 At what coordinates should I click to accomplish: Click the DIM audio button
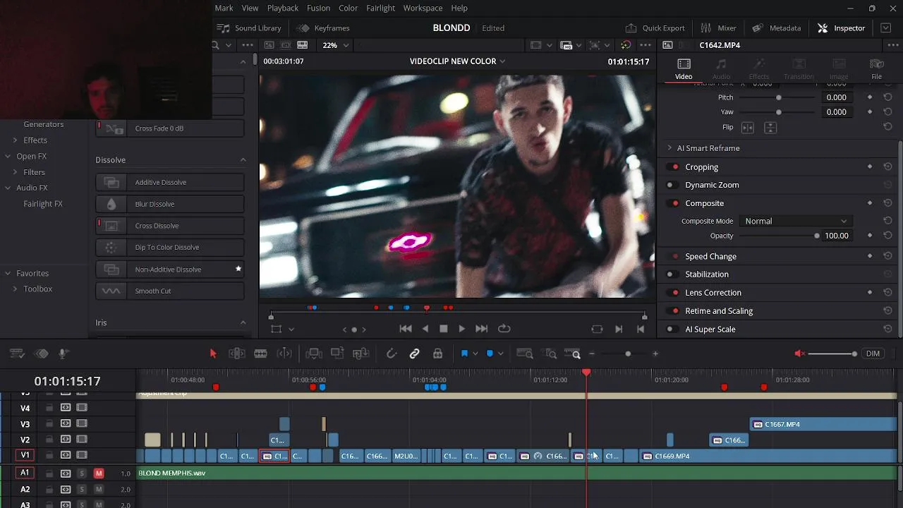tap(873, 353)
